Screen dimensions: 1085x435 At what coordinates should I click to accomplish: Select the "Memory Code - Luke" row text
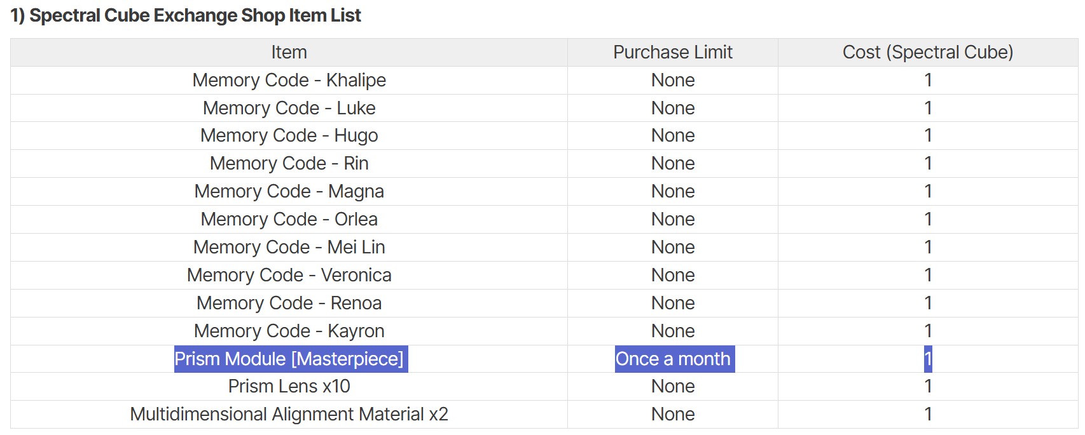pos(289,108)
